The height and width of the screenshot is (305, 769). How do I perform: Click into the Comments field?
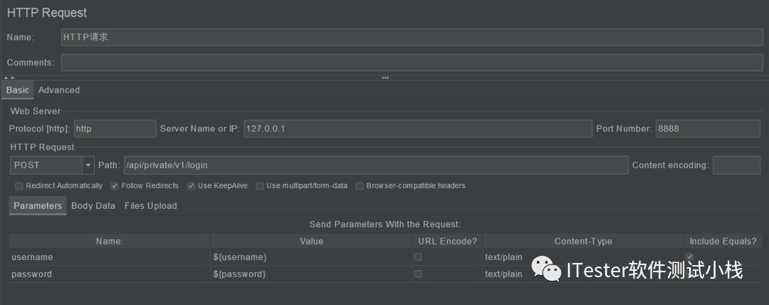pyautogui.click(x=412, y=63)
